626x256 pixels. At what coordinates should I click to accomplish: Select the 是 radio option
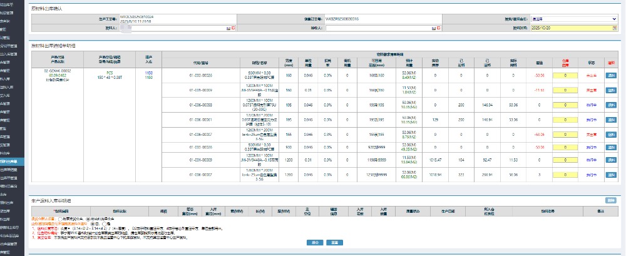pos(105,223)
